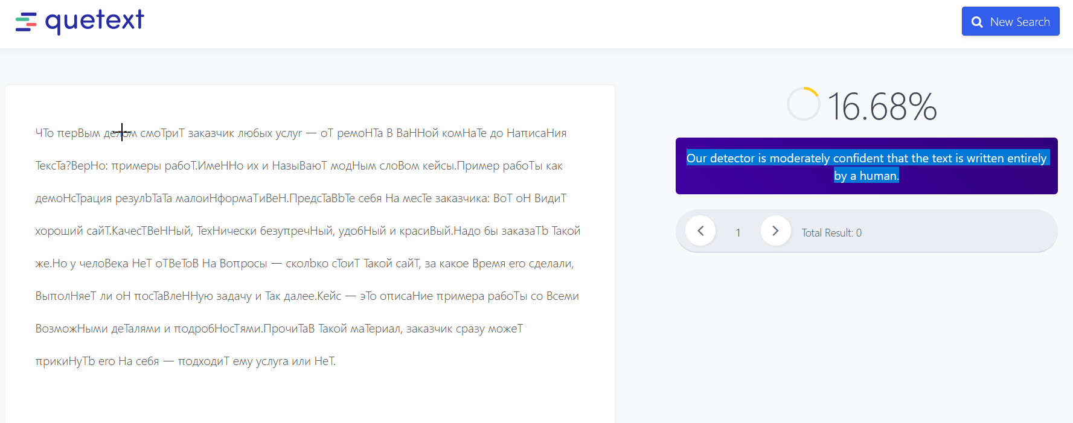Start a New Search
The image size is (1073, 423).
point(1010,22)
